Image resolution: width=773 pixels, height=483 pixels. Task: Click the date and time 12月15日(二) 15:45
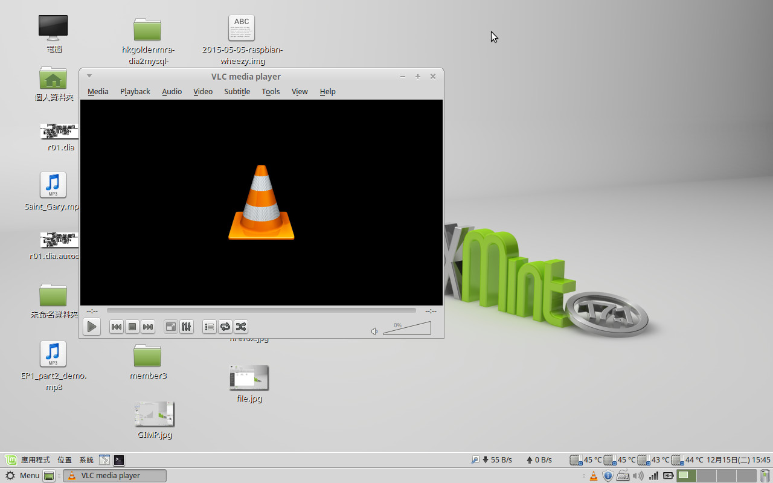click(739, 460)
